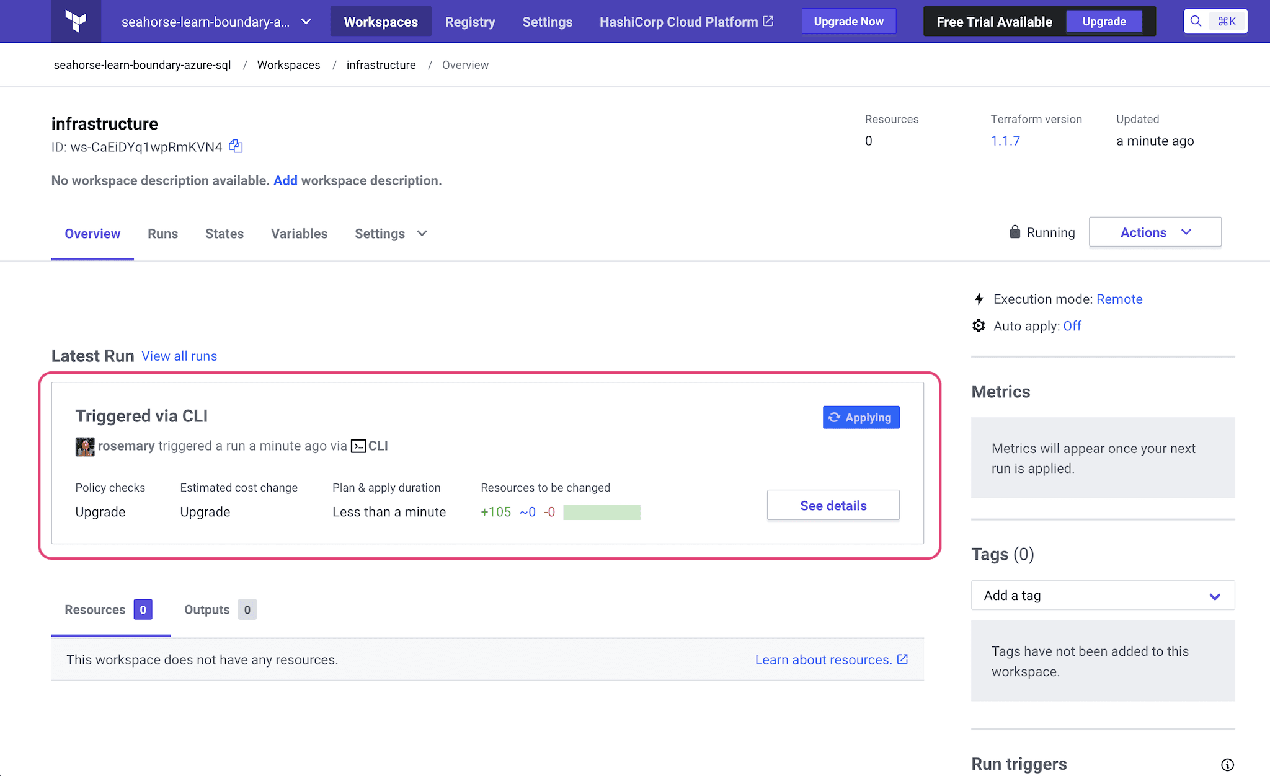Click the Workspaces breadcrumb
Screen dimensions: 1270x776
288,65
